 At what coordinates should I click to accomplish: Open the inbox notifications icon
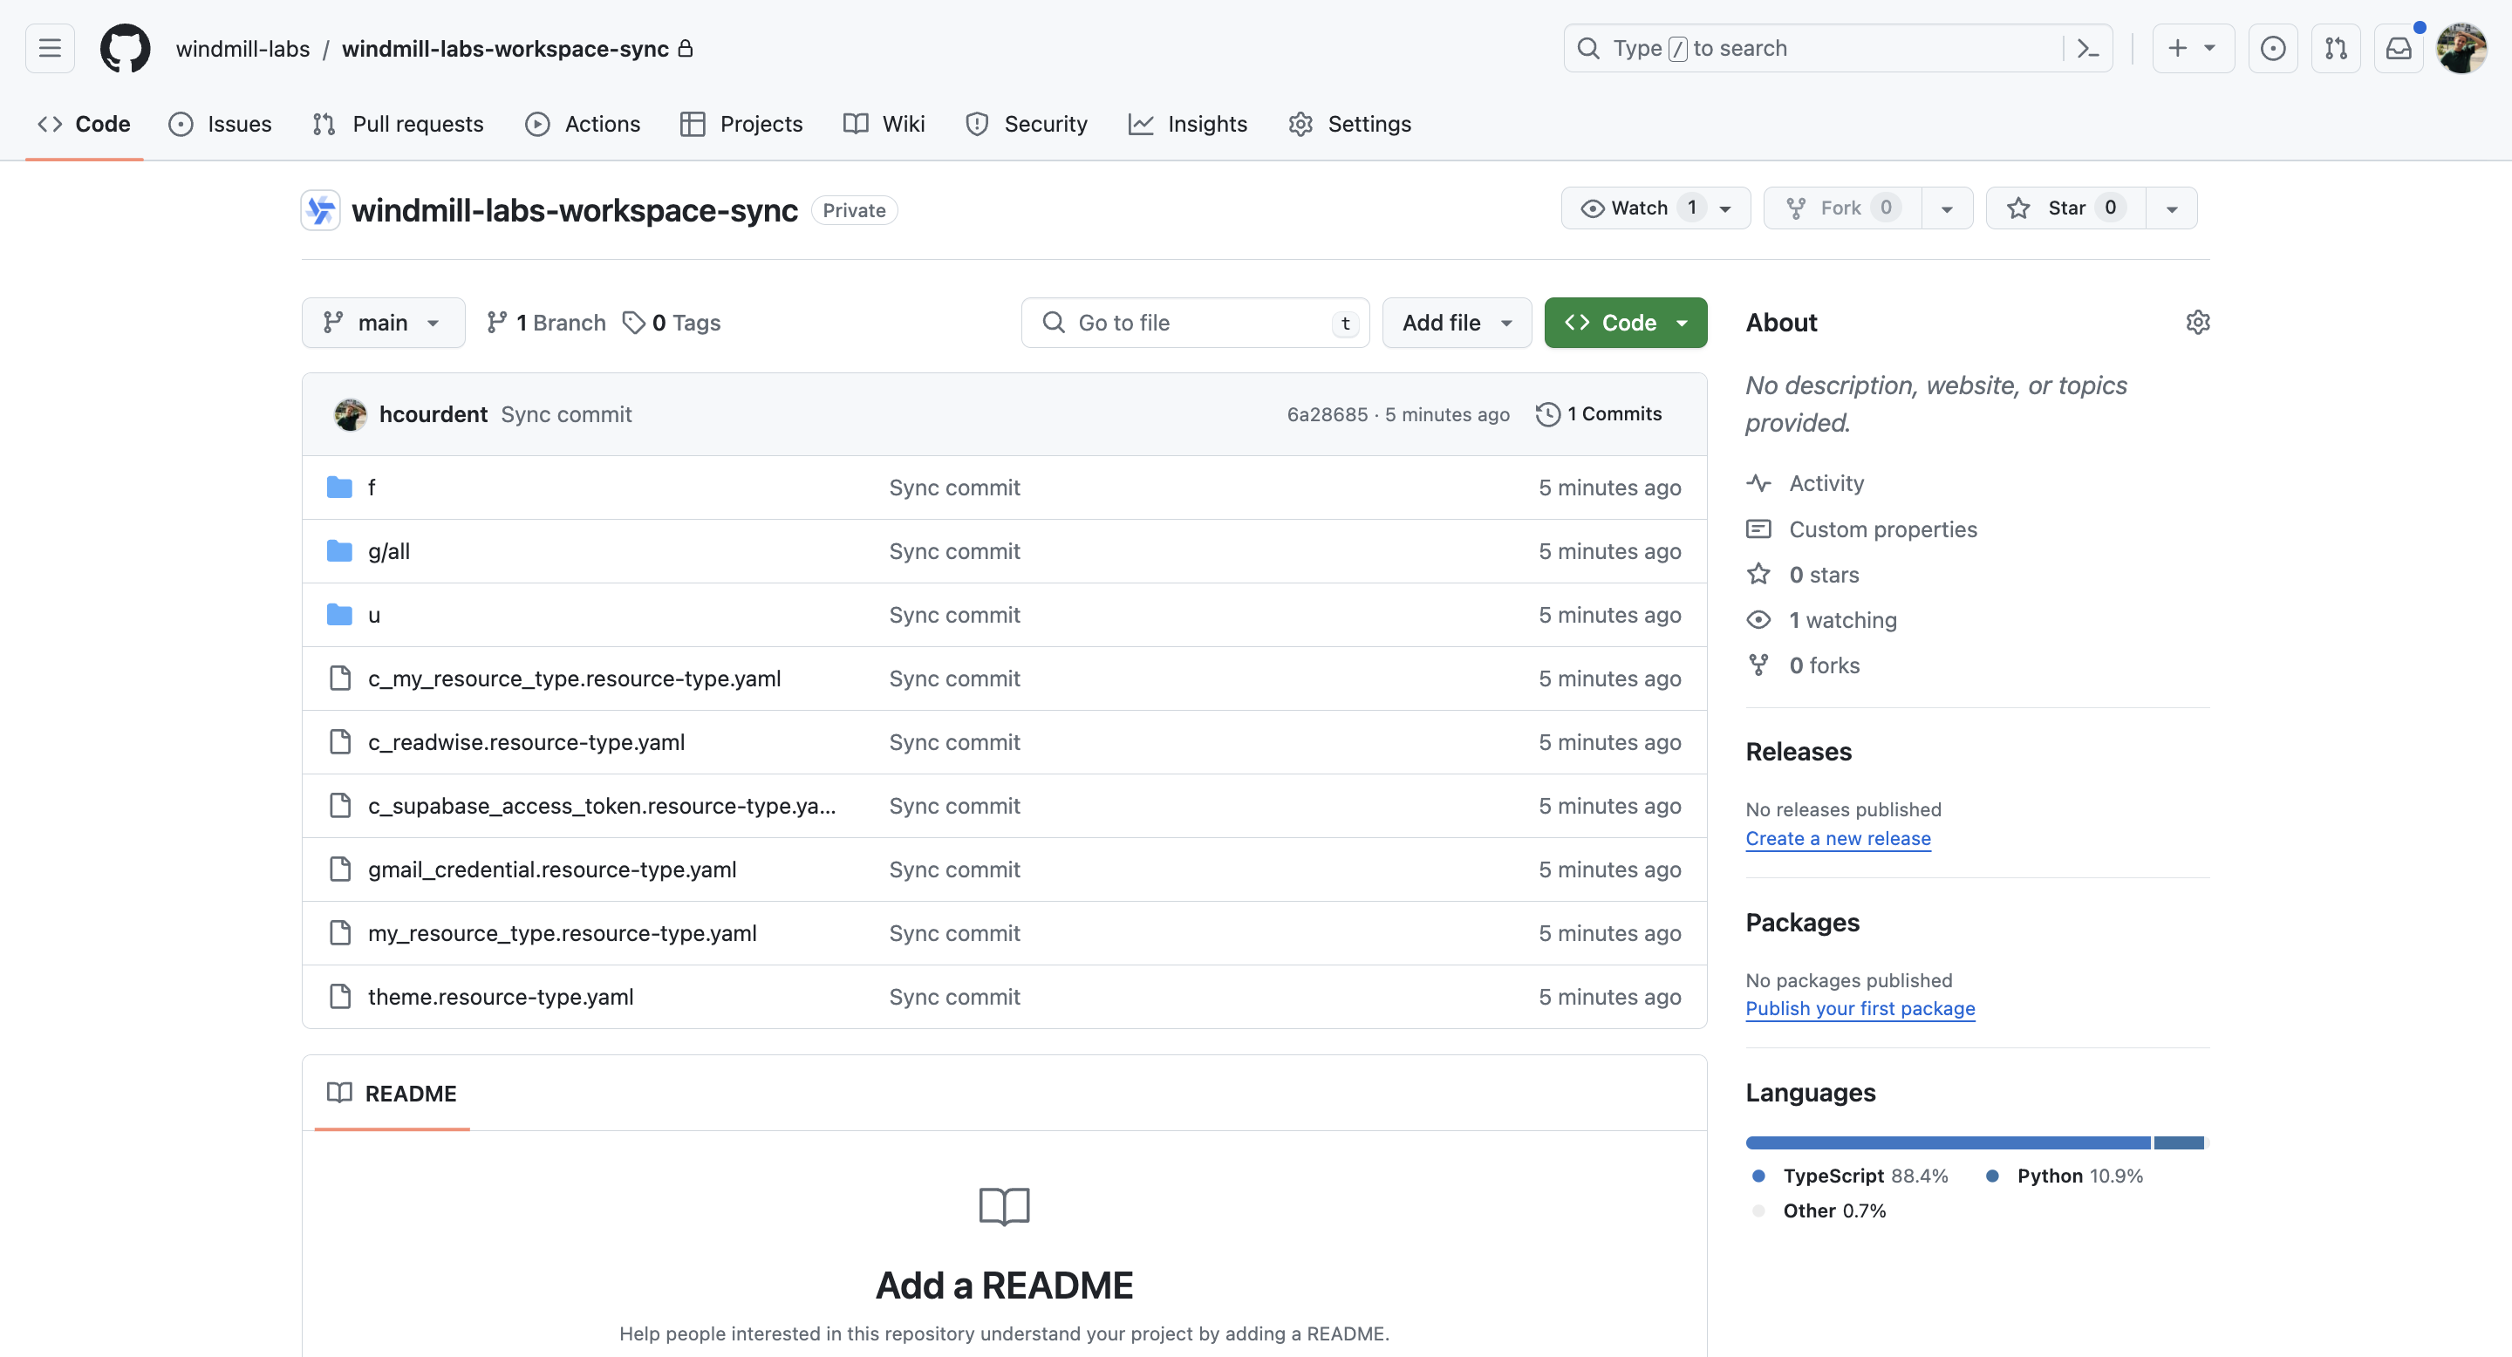click(2399, 48)
